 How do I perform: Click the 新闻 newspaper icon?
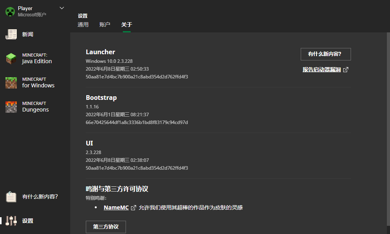coord(11,34)
